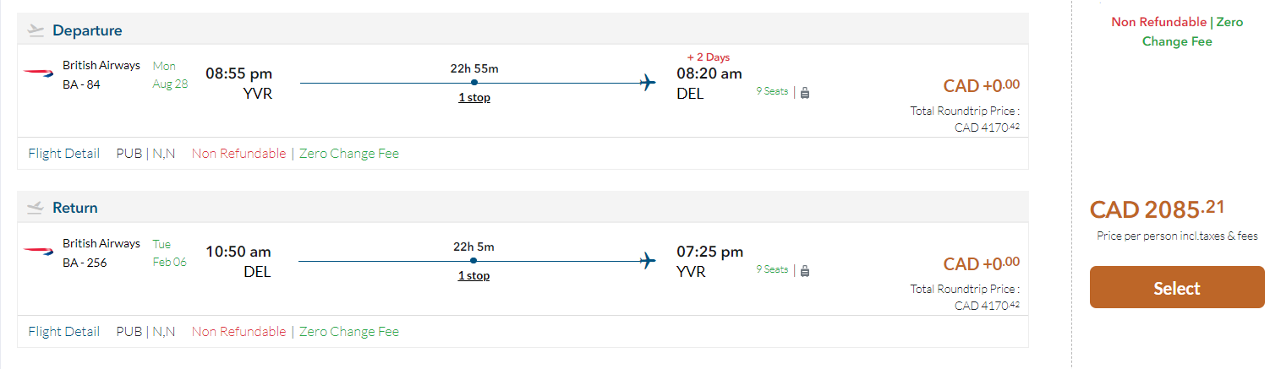This screenshot has height=369, width=1270.
Task: Click Zero Change Fee under return flight
Action: tap(349, 332)
